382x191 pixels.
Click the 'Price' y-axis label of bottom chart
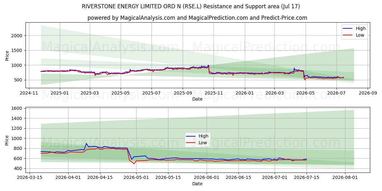click(7, 140)
